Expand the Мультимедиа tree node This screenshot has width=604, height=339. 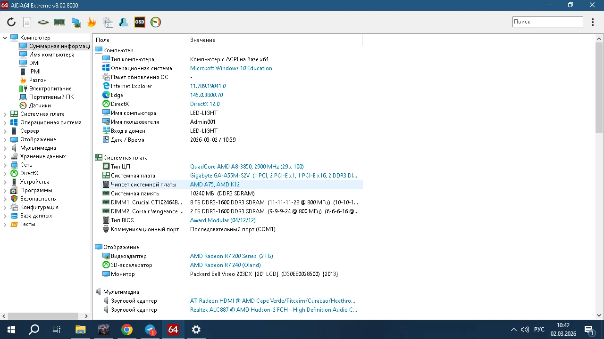(5, 148)
